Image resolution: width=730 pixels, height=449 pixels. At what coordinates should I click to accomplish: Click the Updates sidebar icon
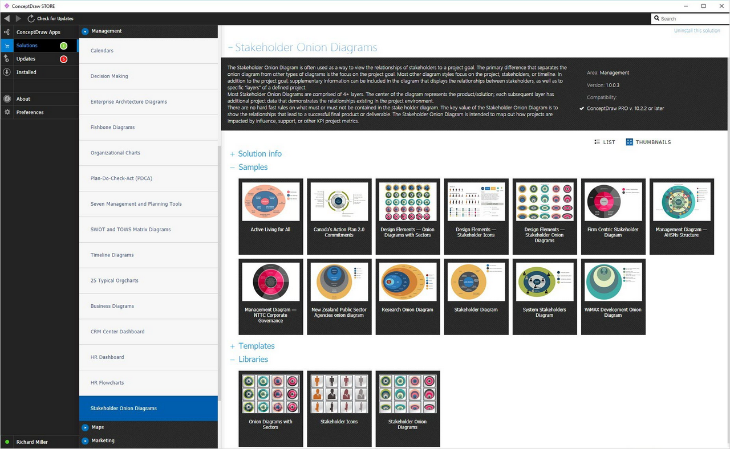7,59
